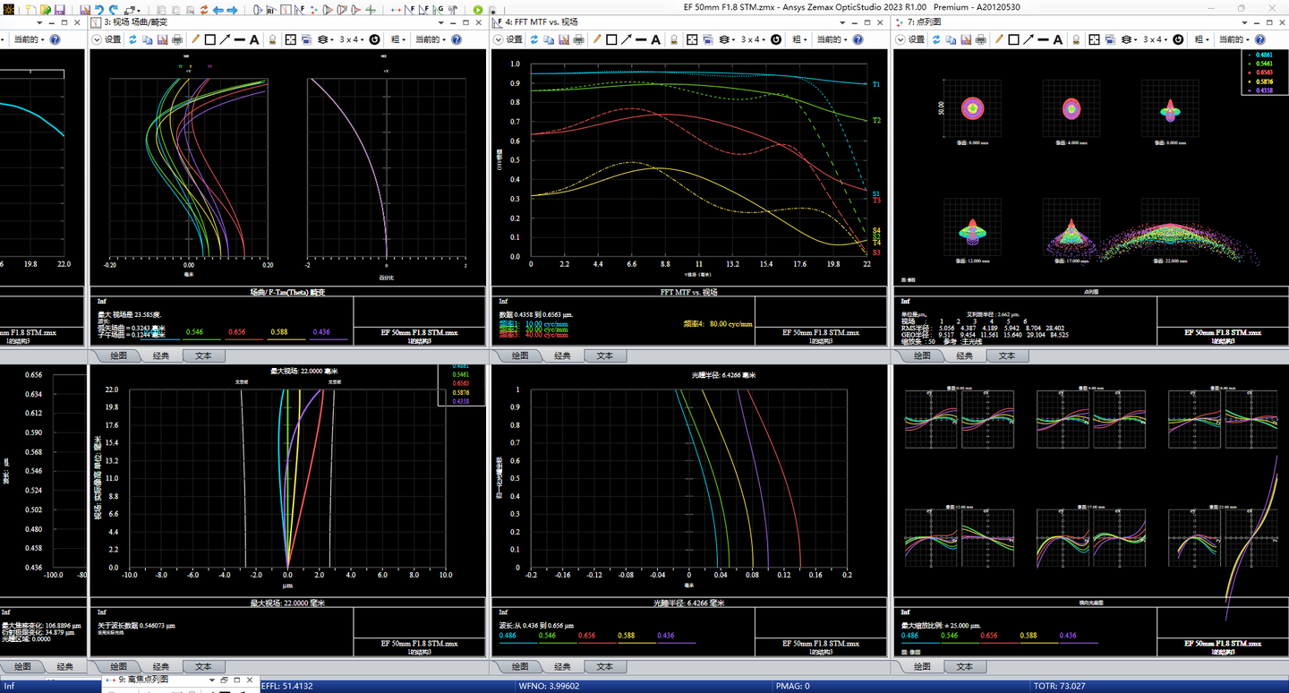This screenshot has width=1289, height=693.
Task: Toggle the lock window icon in window 3
Action: [273, 39]
